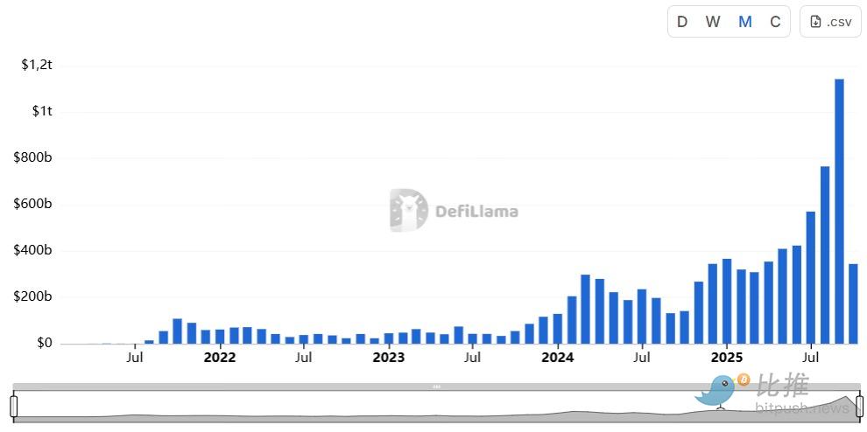Click the DefiLlama llama logo watermark
The image size is (867, 432).
click(408, 211)
